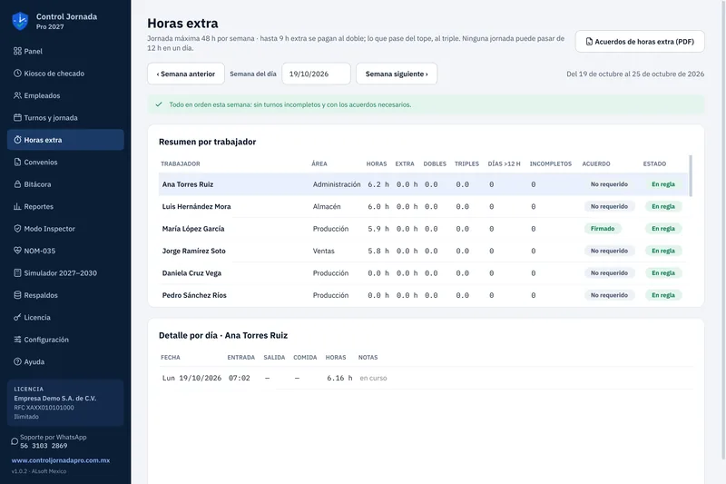The height and width of the screenshot is (484, 726).
Task: Select worker Luis Hernández Mora
Action: point(423,206)
